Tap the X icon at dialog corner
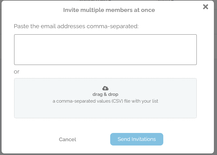Image resolution: width=217 pixels, height=155 pixels. point(206,7)
